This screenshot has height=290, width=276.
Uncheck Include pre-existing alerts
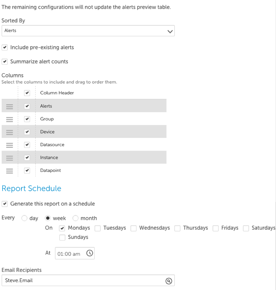pos(5,47)
